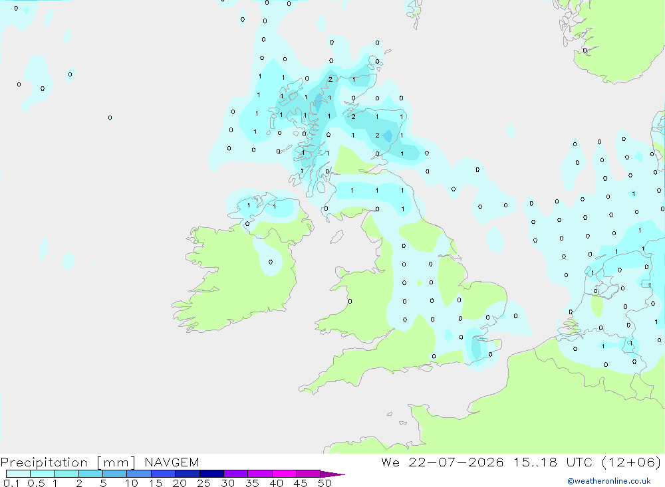Click the '(12+06)' forecast run text
This screenshot has height=487, width=665.
[632, 462]
